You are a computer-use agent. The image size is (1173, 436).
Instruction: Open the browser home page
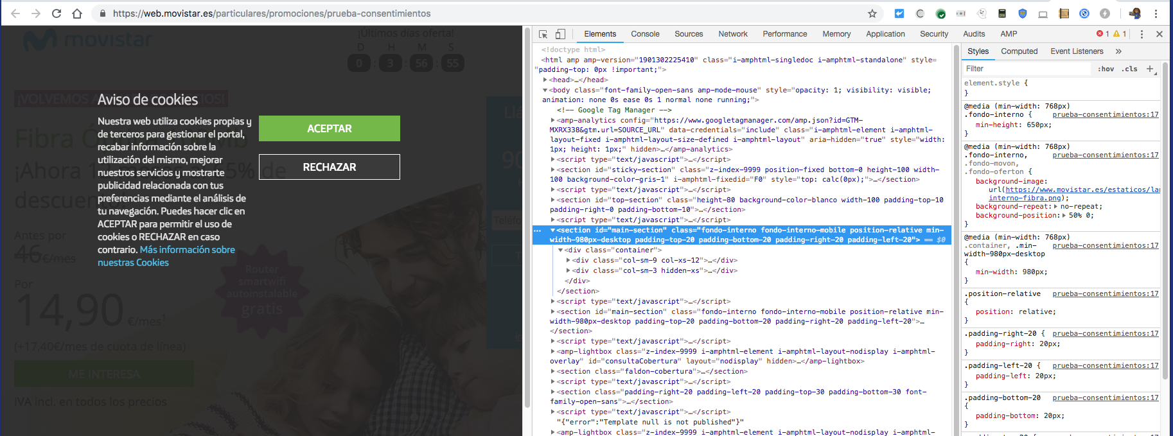77,13
